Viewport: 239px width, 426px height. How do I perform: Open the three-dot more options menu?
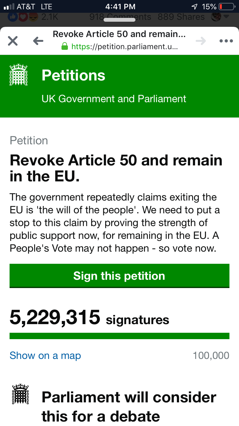point(226,41)
